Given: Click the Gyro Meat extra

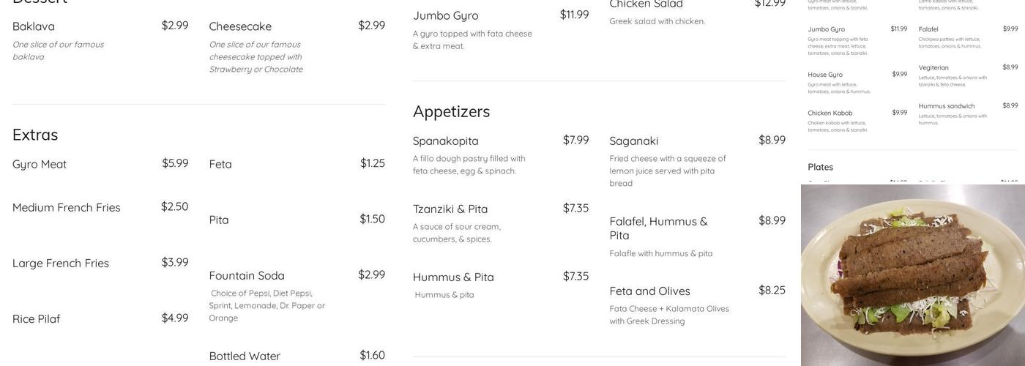Looking at the screenshot, I should (x=40, y=164).
